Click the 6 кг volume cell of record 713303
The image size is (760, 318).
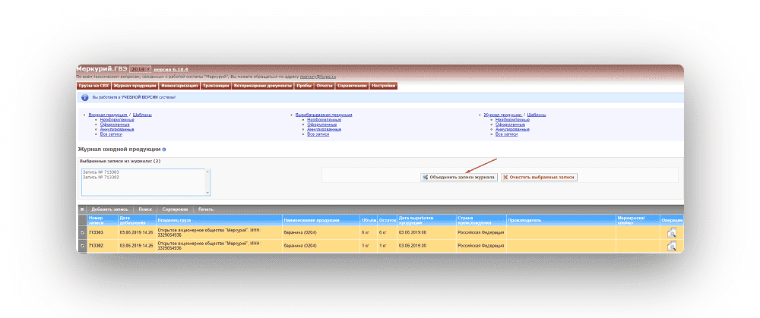click(369, 233)
